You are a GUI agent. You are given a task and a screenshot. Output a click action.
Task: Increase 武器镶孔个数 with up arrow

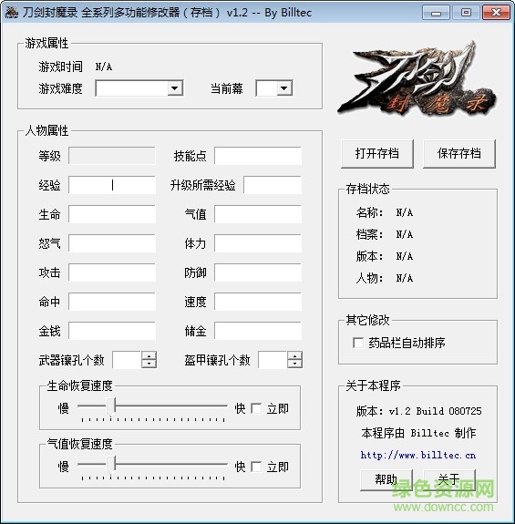tap(149, 355)
